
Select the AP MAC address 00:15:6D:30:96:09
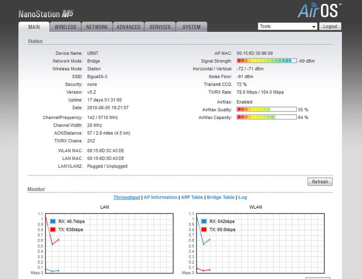[x=255, y=53]
